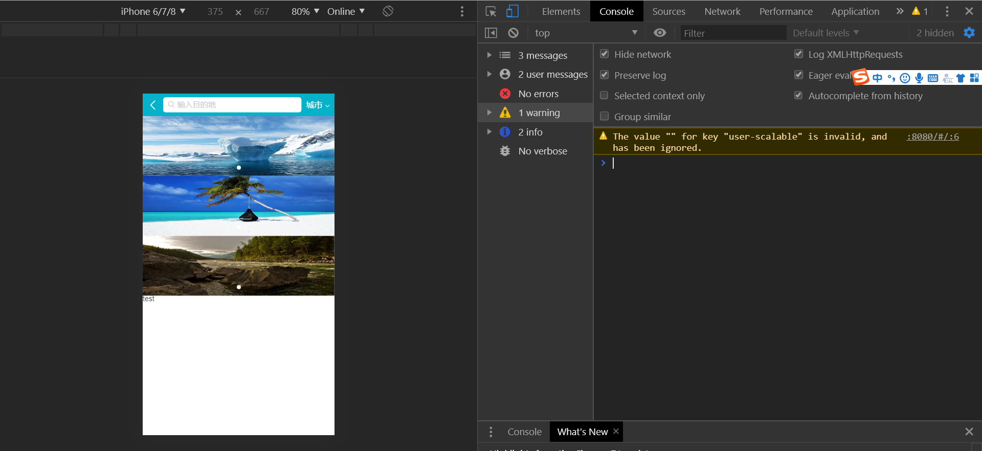This screenshot has width=982, height=451.
Task: Activate the inspect element picker icon
Action: coord(491,11)
